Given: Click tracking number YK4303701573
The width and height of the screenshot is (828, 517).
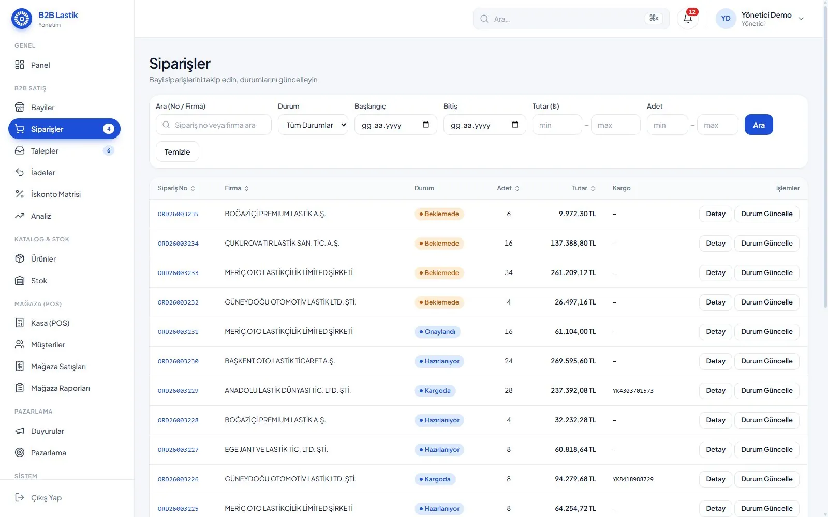Looking at the screenshot, I should tap(633, 391).
